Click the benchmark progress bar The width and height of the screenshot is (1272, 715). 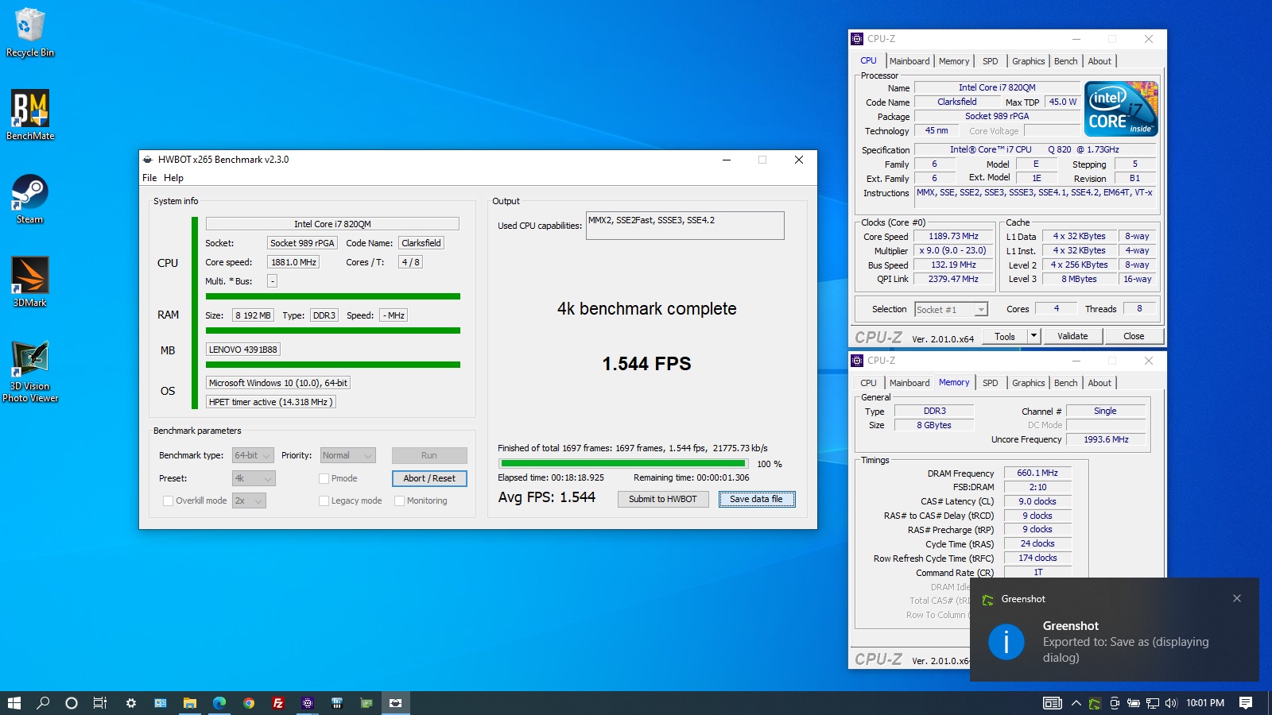623,463
